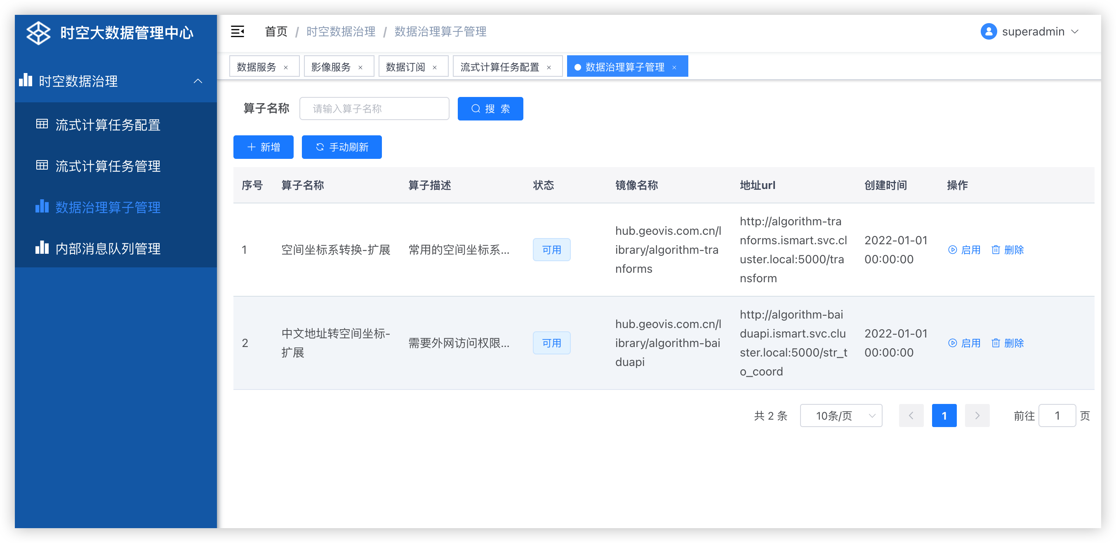
Task: Click the 状态 column header
Action: [543, 186]
